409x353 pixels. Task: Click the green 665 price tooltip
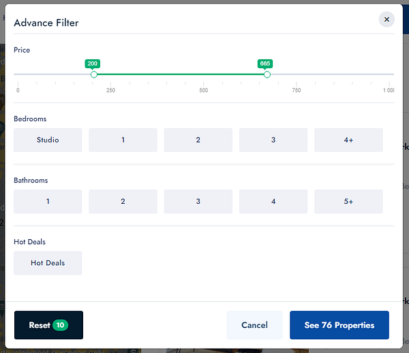coord(265,63)
